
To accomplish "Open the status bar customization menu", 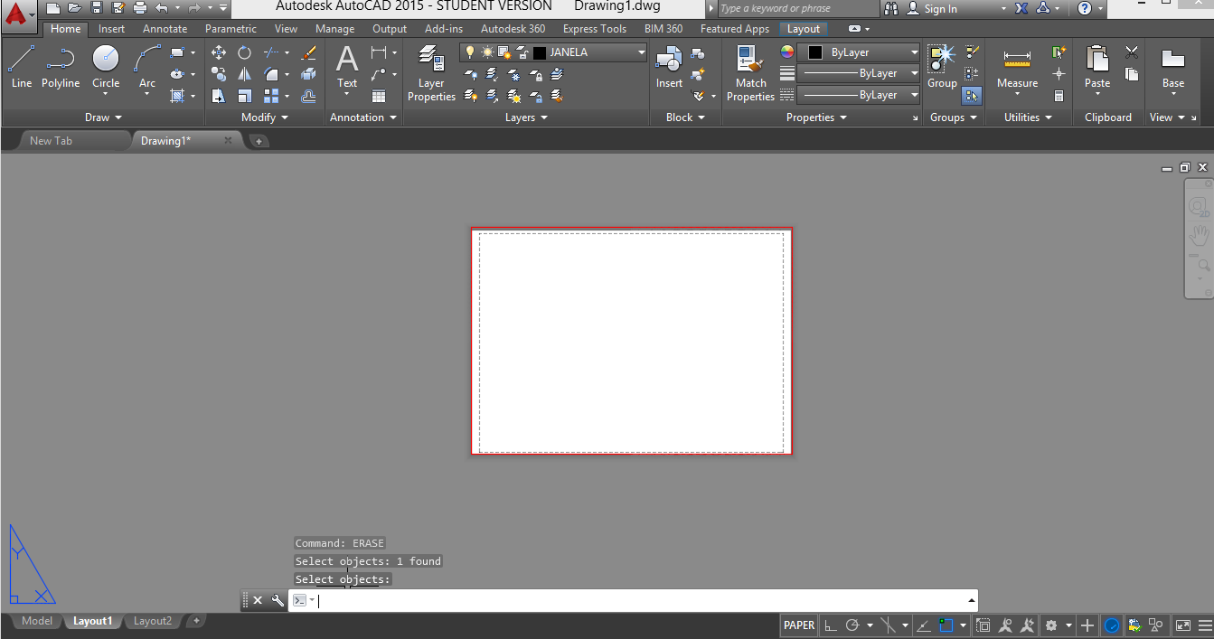I will click(x=1203, y=625).
